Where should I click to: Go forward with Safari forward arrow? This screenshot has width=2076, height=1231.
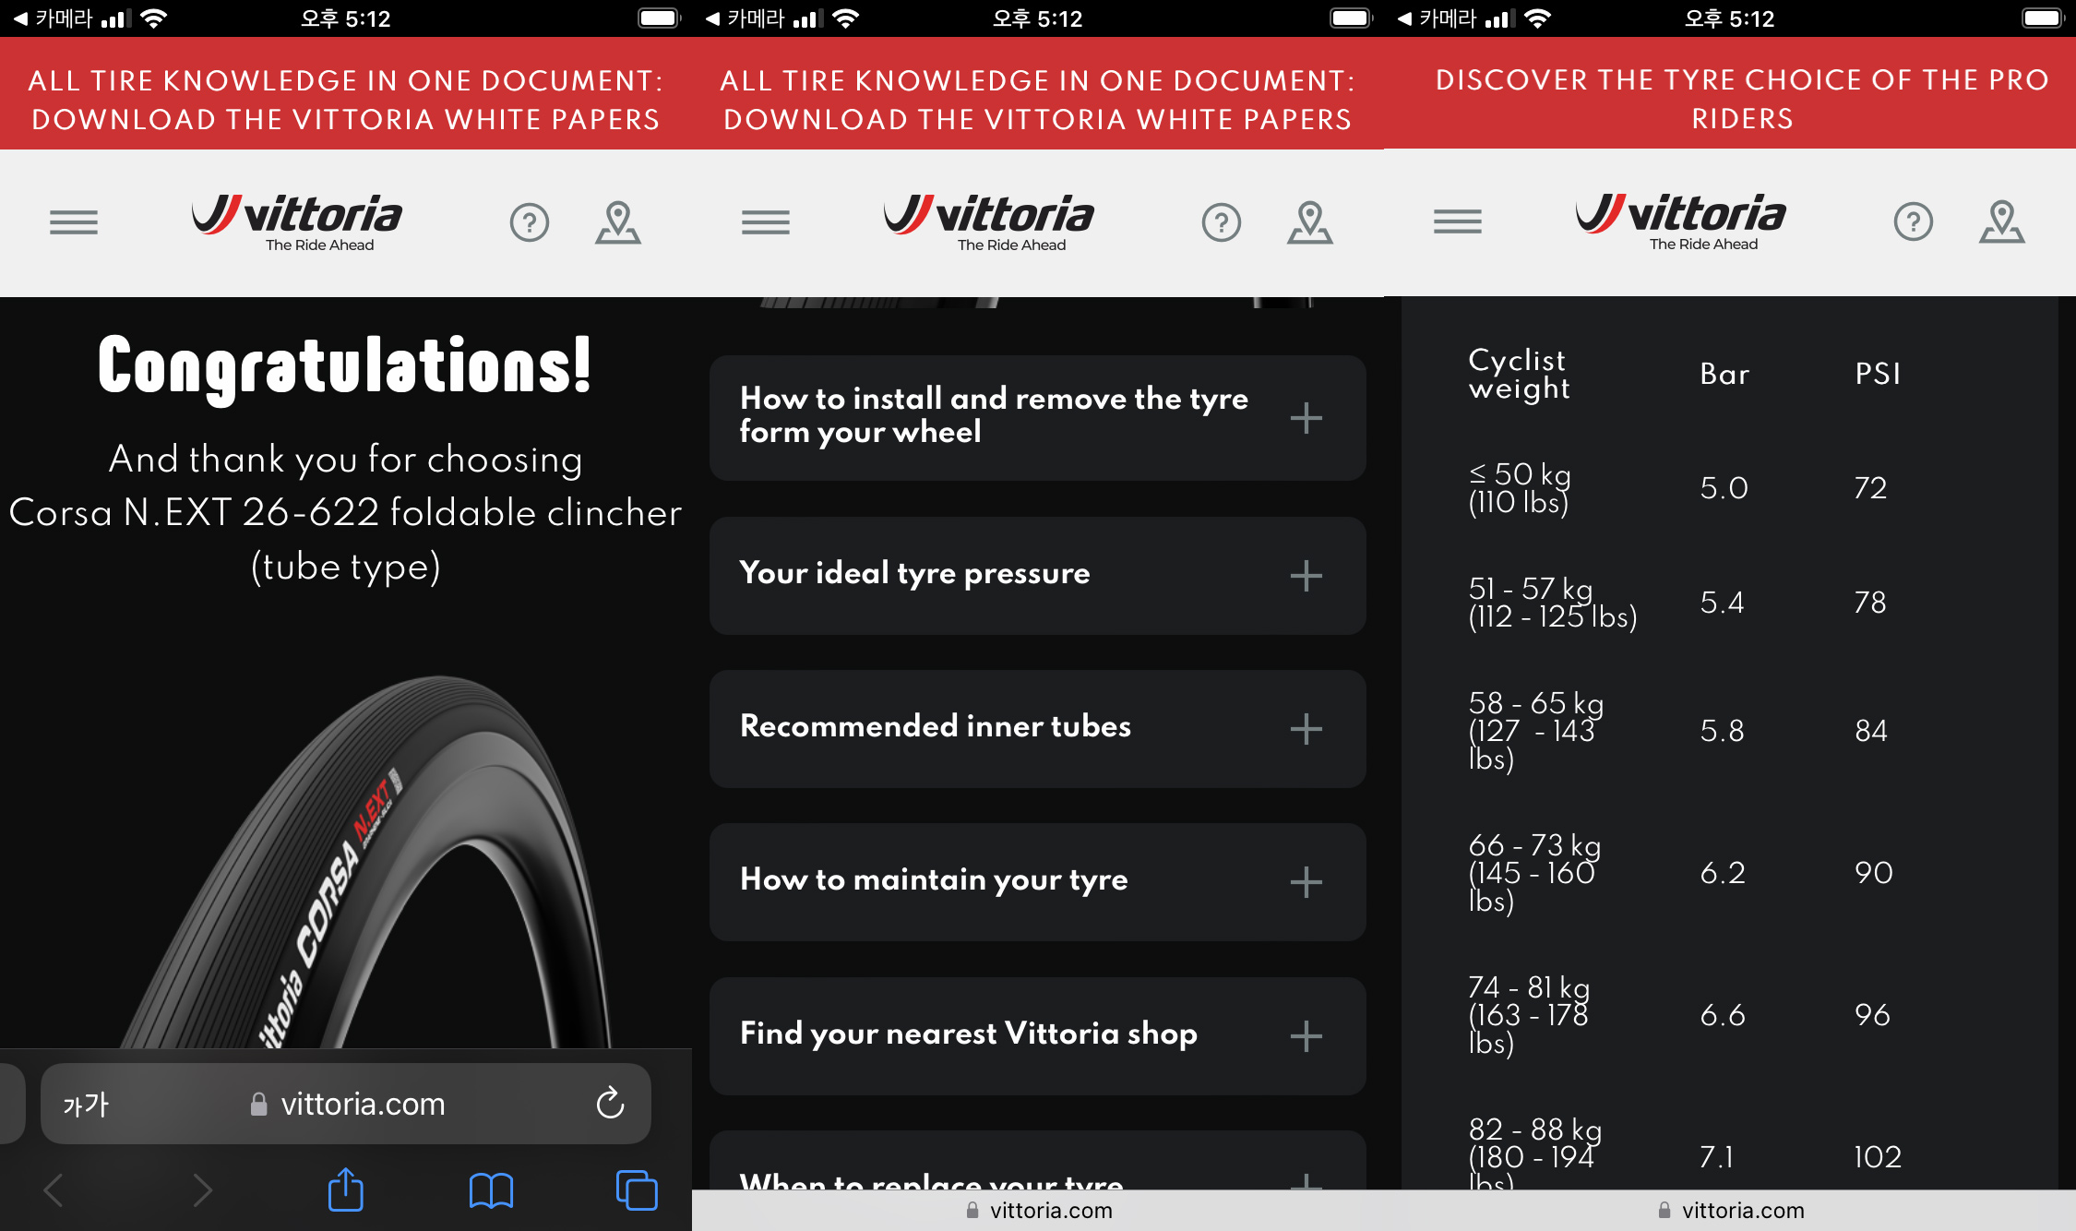pyautogui.click(x=202, y=1190)
